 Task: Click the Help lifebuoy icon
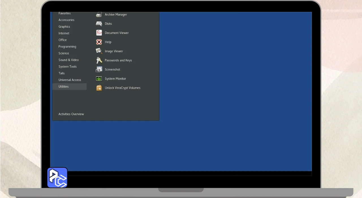(99, 42)
